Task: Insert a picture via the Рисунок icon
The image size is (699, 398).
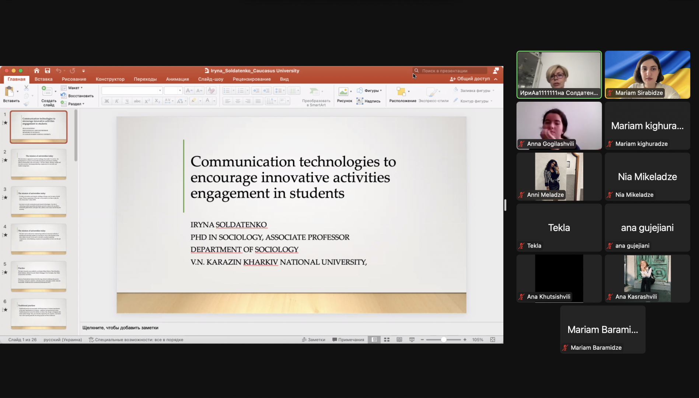Action: click(343, 91)
